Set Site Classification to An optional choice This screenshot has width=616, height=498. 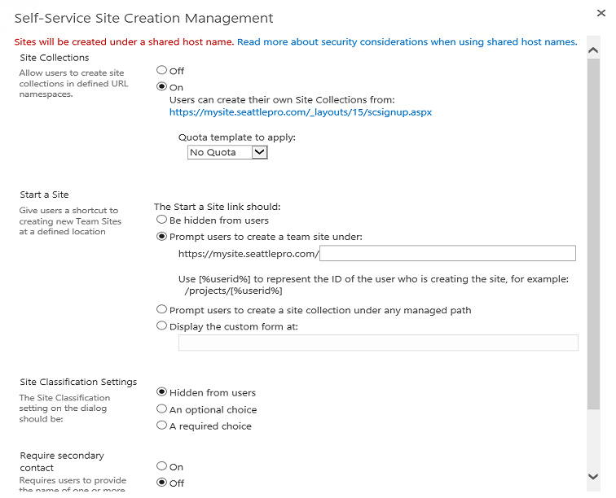click(x=161, y=408)
